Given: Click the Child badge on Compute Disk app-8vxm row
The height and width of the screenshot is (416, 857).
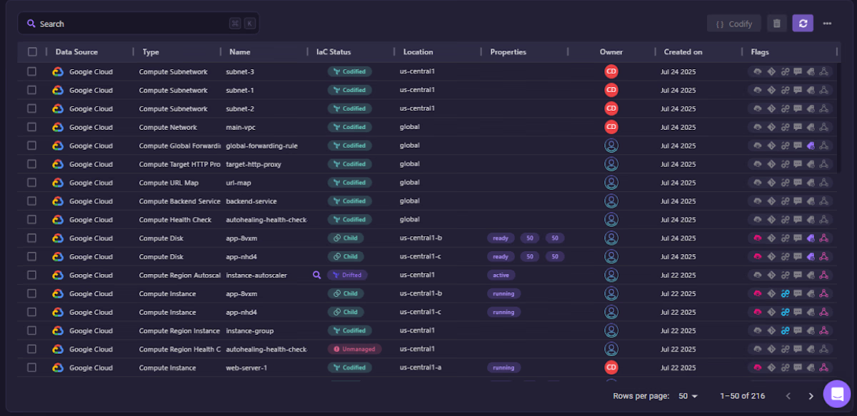Looking at the screenshot, I should 346,238.
